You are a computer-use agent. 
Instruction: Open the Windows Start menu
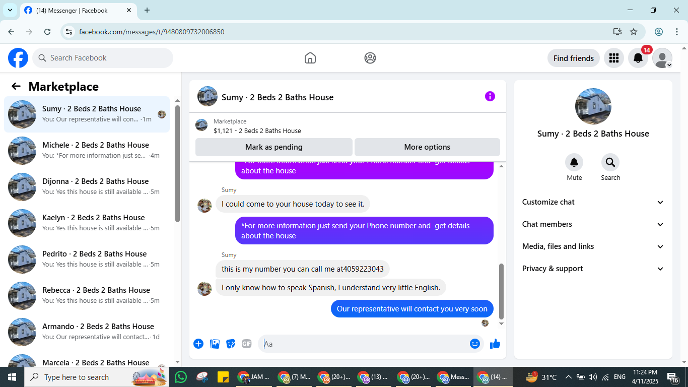(12, 377)
